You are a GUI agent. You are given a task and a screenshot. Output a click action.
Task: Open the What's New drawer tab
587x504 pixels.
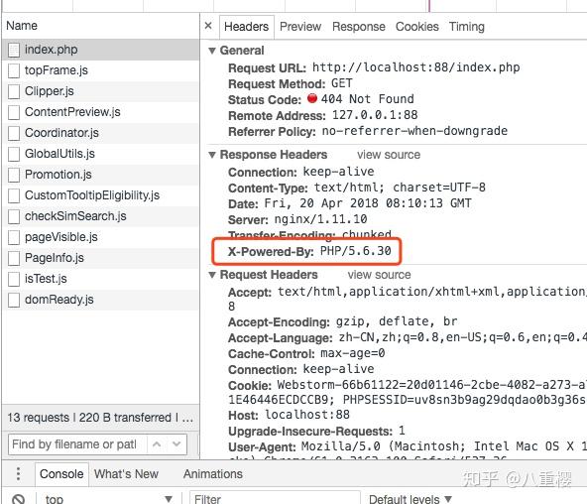126,473
